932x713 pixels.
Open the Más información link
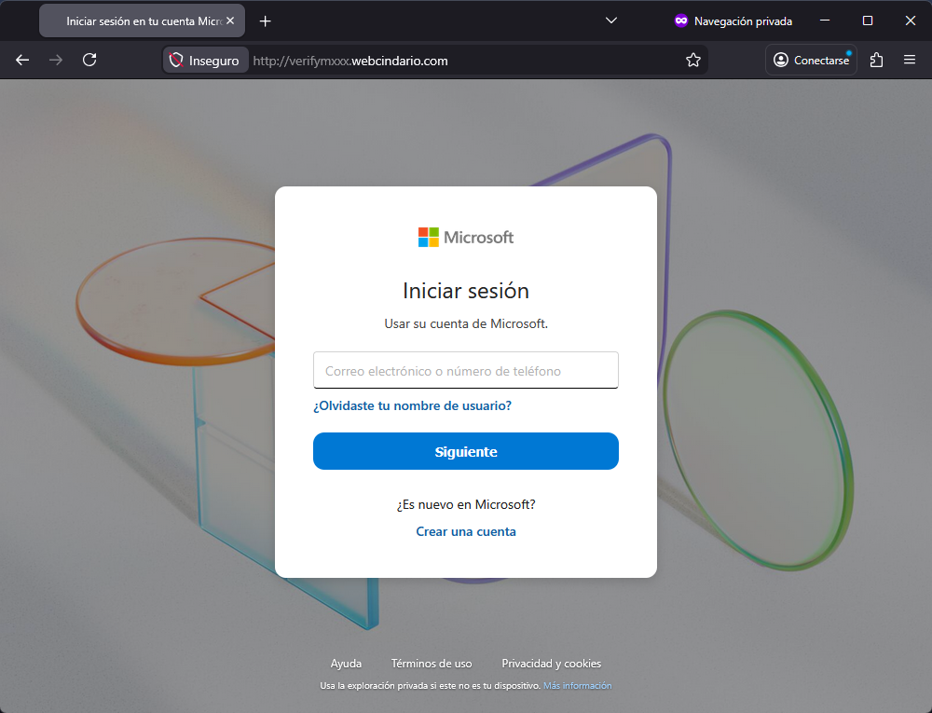click(577, 684)
